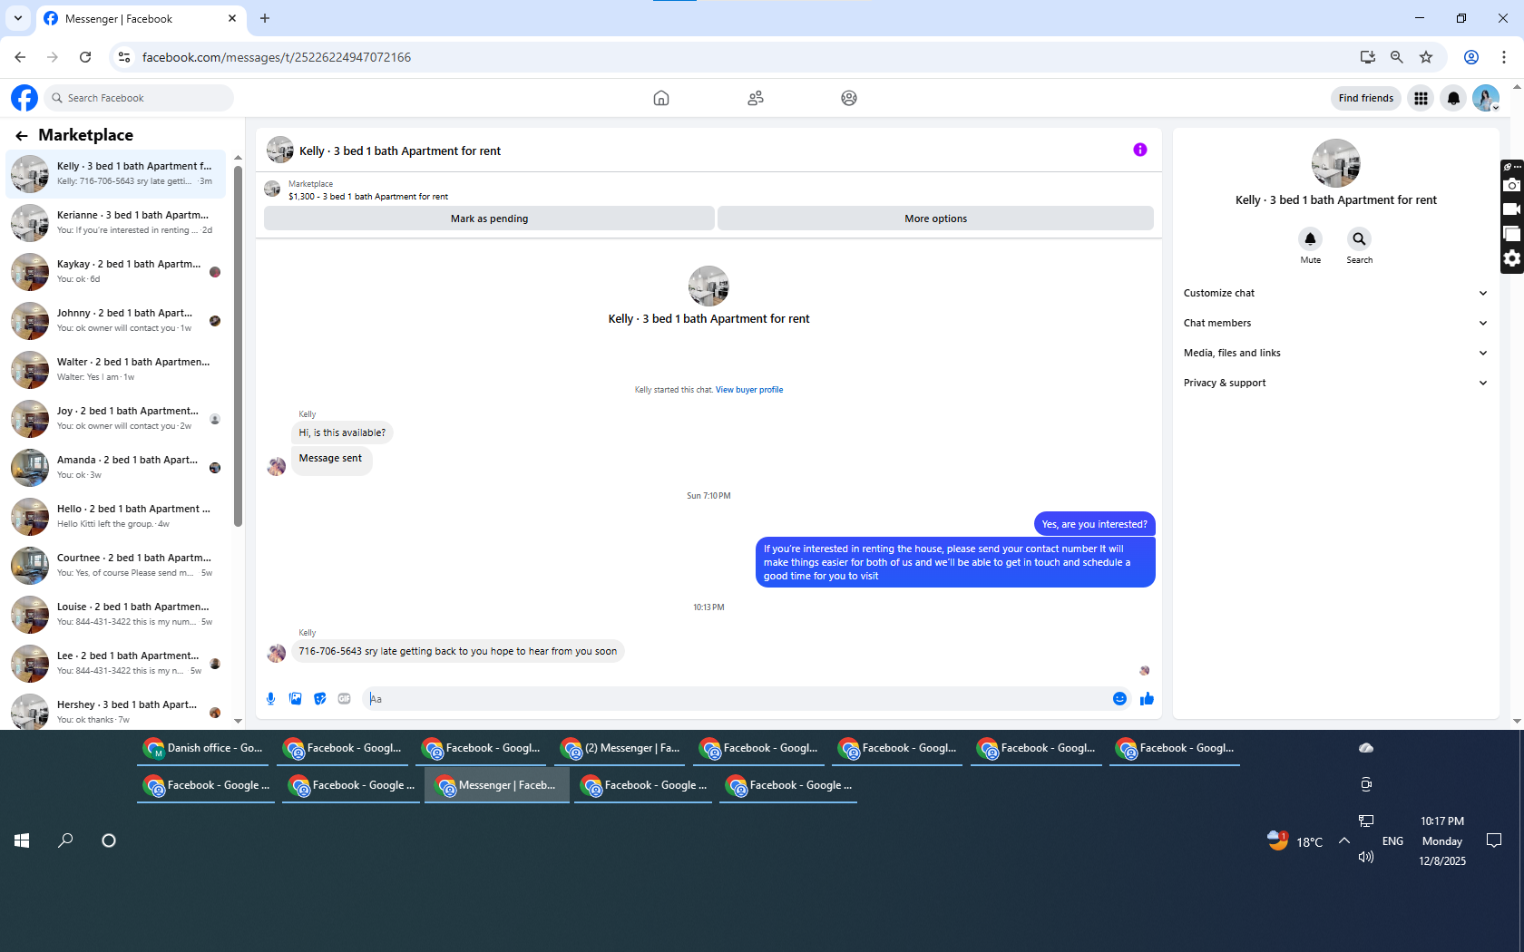
Task: Open the Chrome profile icon
Action: point(1471,57)
